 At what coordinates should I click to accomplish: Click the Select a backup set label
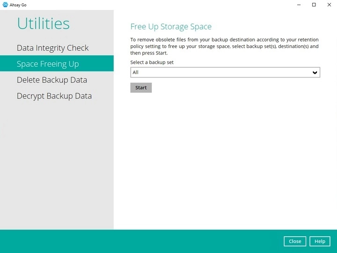152,63
